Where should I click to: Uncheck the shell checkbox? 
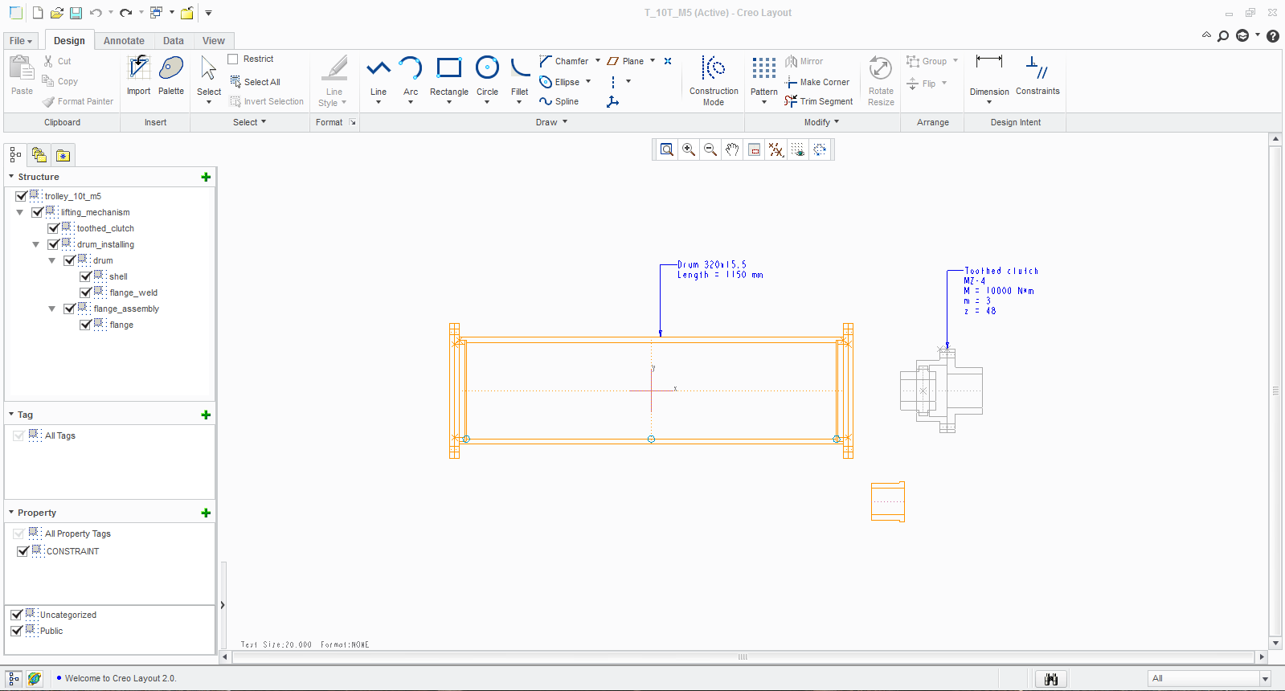coord(86,276)
